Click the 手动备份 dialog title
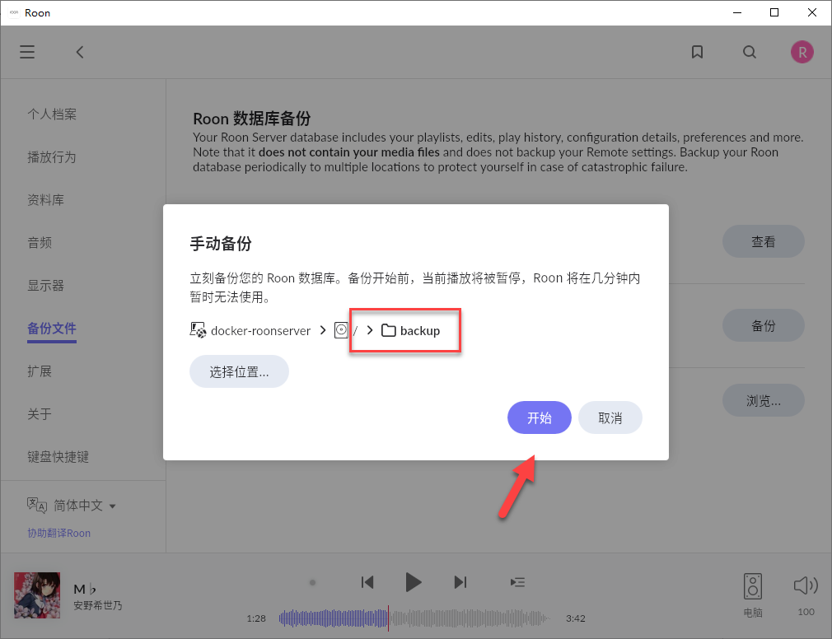 [x=221, y=244]
